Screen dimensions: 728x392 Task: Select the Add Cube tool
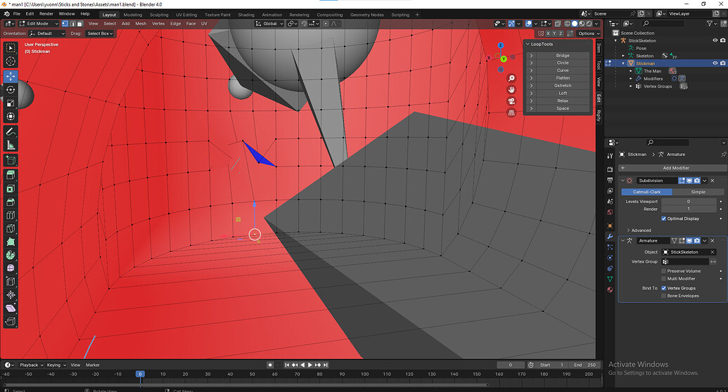[x=11, y=160]
